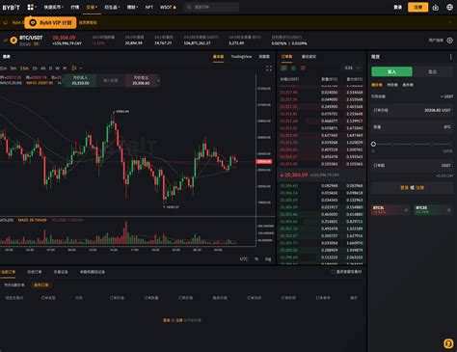Click the collapse icon left of Bitcoin coin
This screenshot has height=352, width=457.
[5, 41]
